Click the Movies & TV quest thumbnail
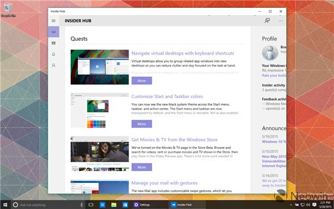Image resolution: width=334 pixels, height=209 pixels. click(x=100, y=154)
